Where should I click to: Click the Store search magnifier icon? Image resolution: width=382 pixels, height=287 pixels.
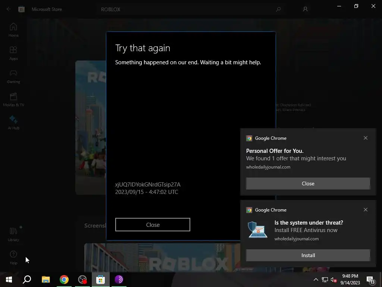pyautogui.click(x=278, y=9)
